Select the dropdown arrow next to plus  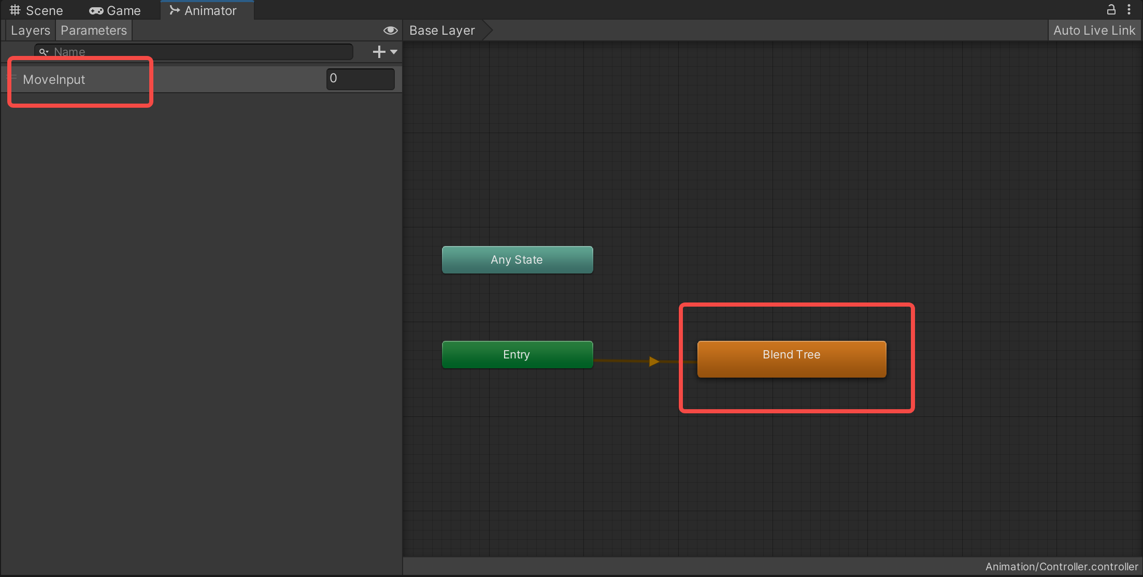pyautogui.click(x=394, y=51)
